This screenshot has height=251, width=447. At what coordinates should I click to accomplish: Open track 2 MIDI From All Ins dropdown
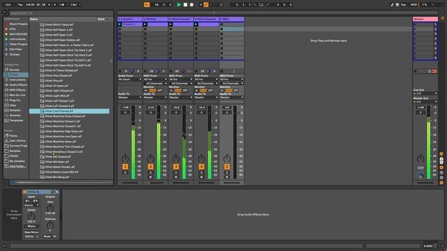pos(155,79)
